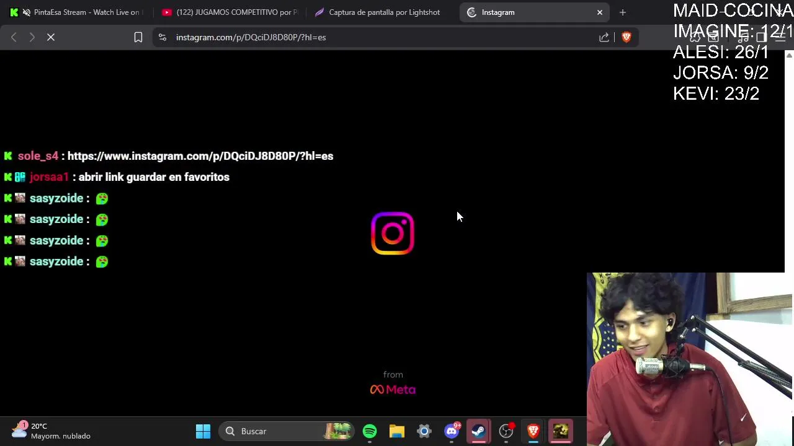This screenshot has height=446, width=794.
Task: Click the streamer webcam feed
Action: click(690, 359)
